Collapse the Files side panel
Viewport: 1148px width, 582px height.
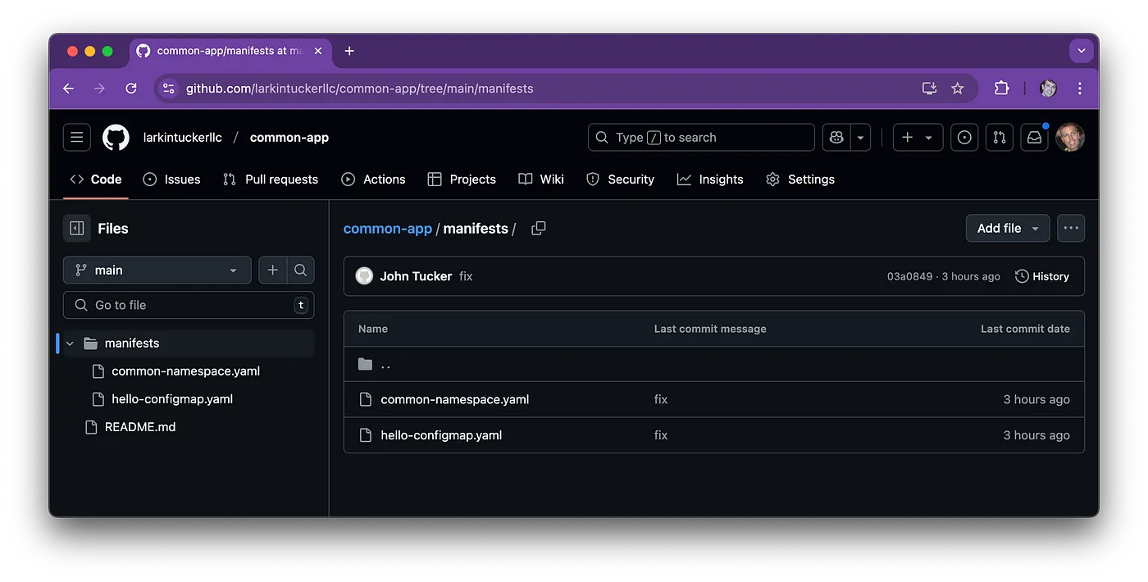(77, 229)
